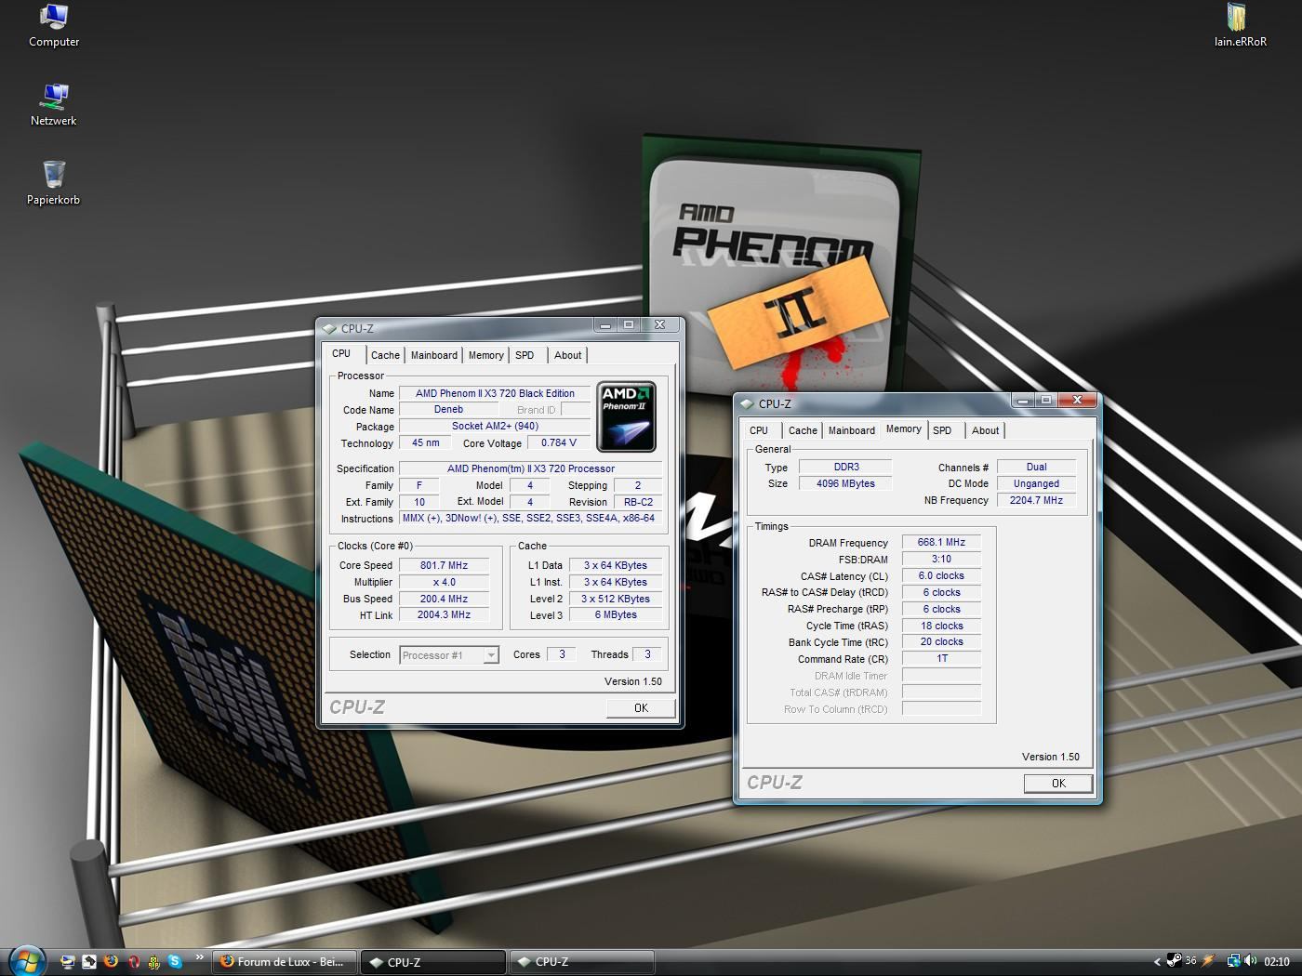Launch Opera from the quick launch bar
1302x976 pixels.
pos(133,962)
